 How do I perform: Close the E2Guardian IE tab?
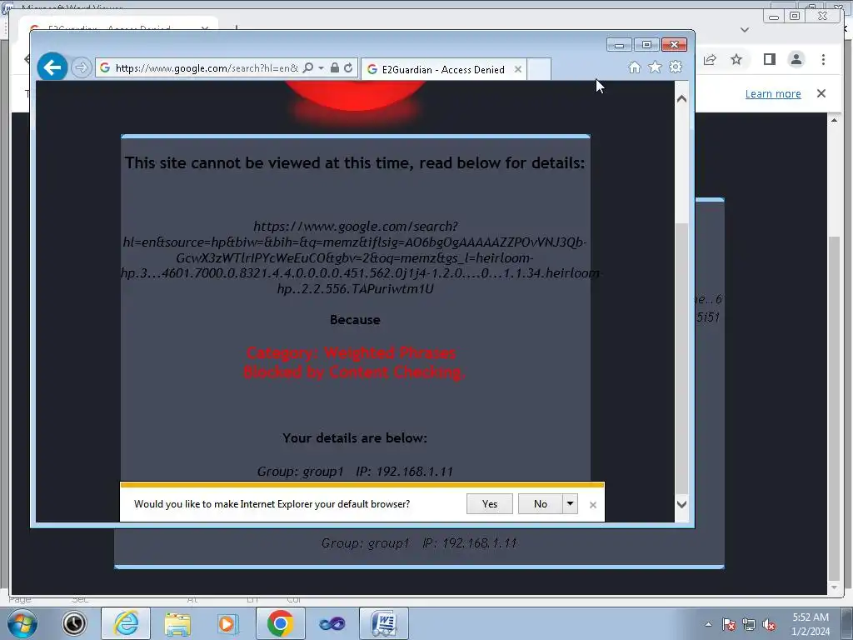pyautogui.click(x=518, y=70)
